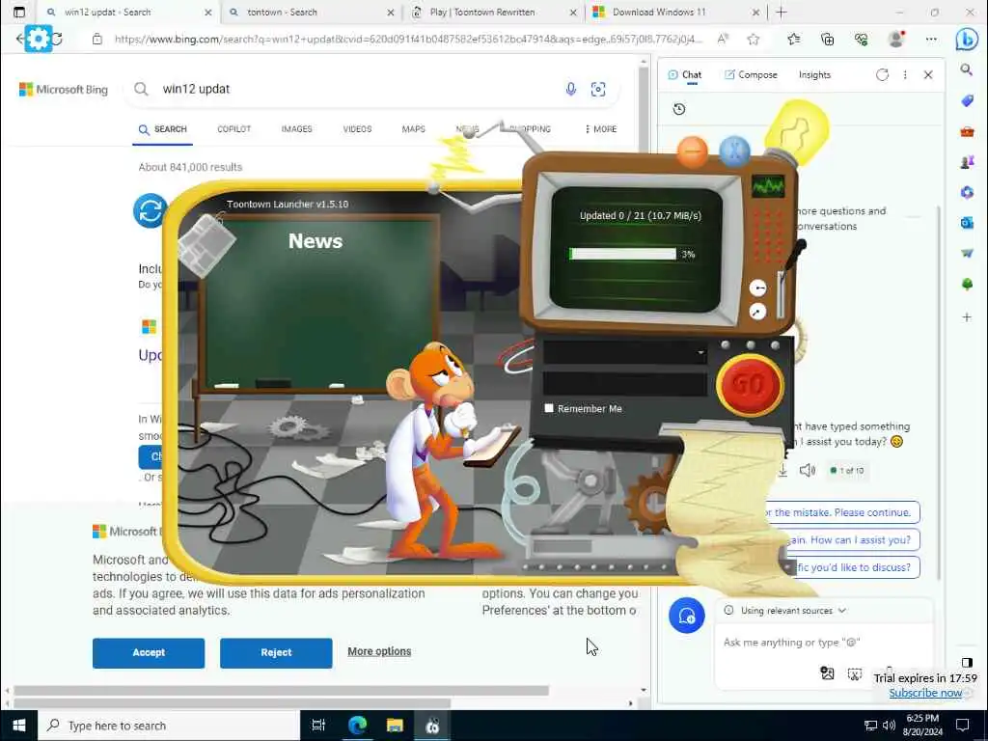988x741 pixels.
Task: Open Collections in the Edge toolbar
Action: [x=827, y=39]
